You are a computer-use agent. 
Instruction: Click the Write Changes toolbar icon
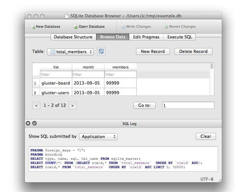(x=123, y=27)
